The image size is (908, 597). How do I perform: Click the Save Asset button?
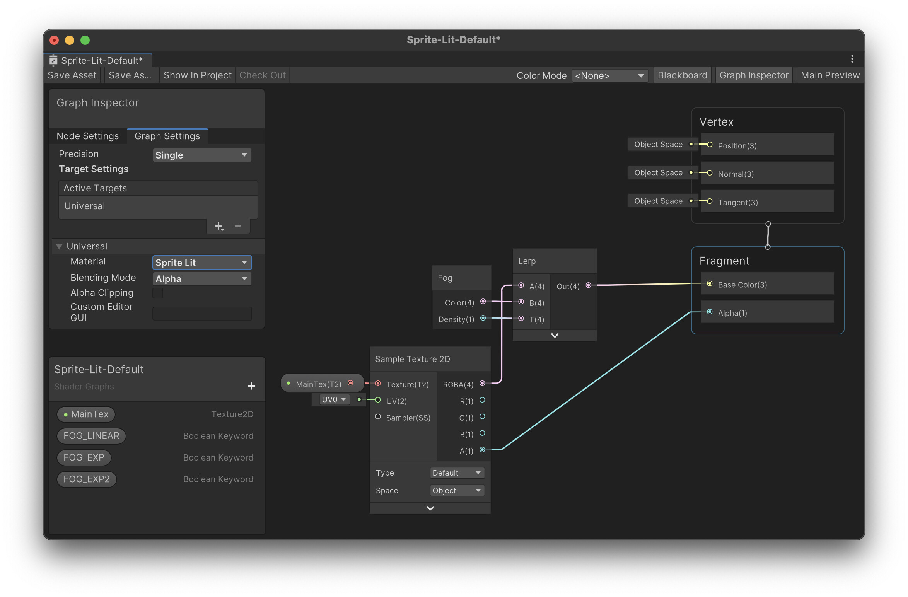[72, 75]
